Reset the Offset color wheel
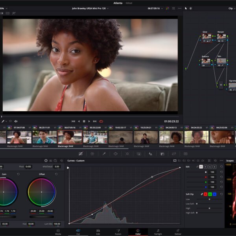Viewport: 236px width, 236px height. click(56, 174)
